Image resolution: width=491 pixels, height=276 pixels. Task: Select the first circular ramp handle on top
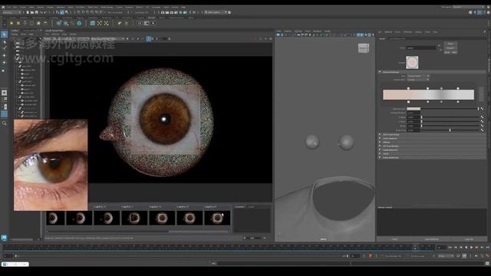tap(408, 88)
